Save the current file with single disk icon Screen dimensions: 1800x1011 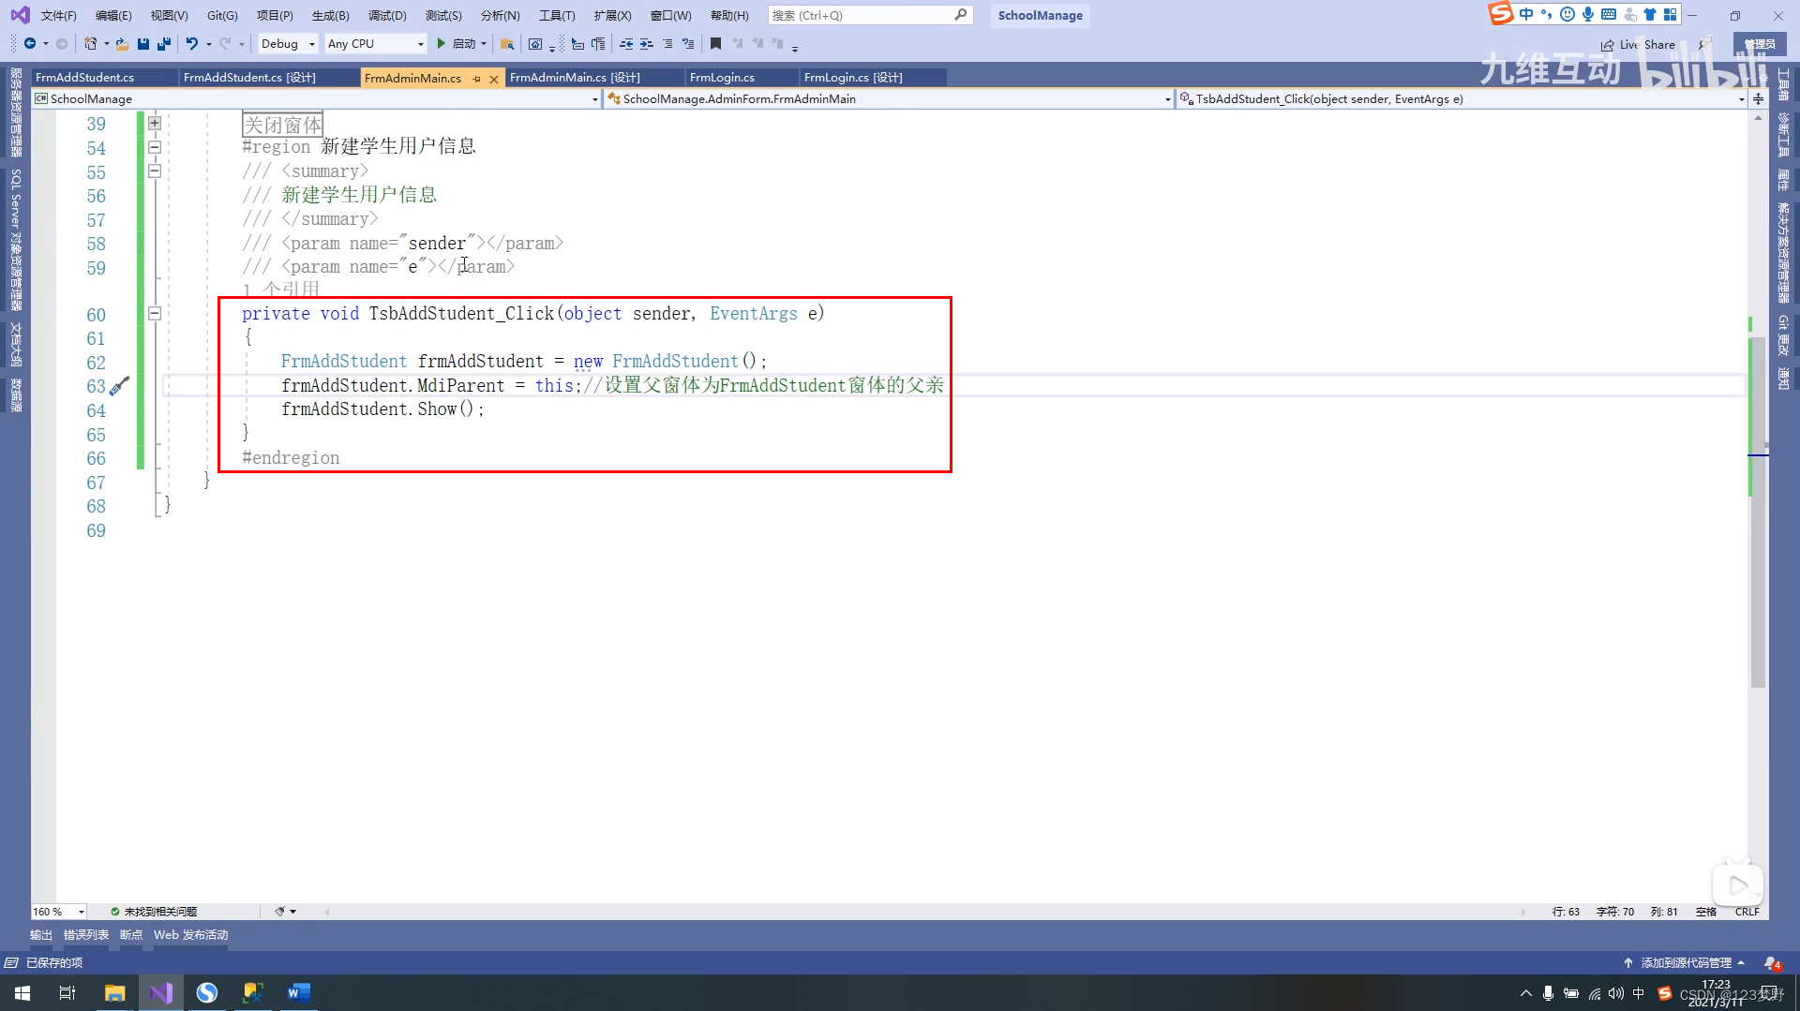tap(143, 43)
